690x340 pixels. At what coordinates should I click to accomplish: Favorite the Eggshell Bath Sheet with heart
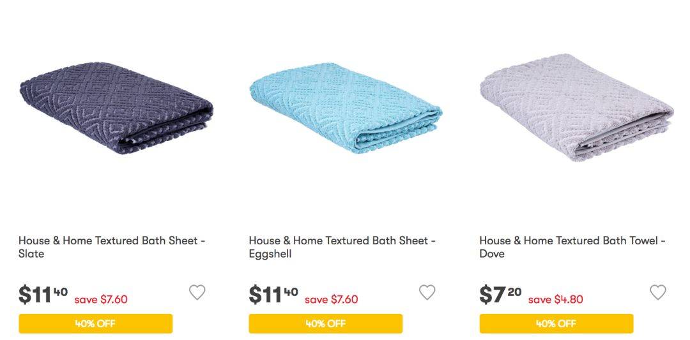click(x=427, y=292)
